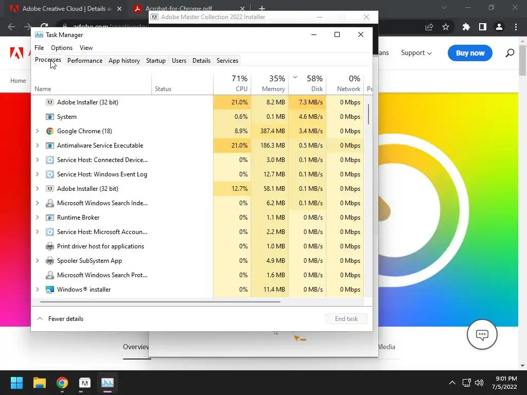The image size is (527, 395).
Task: Click the Service Host: Connected Device gear icon
Action: tap(50, 160)
